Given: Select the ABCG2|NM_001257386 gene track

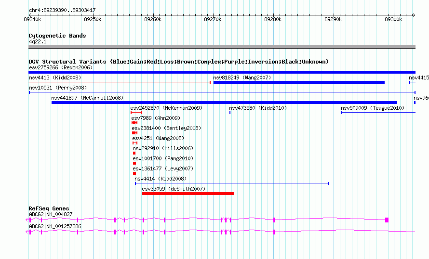Looking at the screenshot, I should 220,232.
